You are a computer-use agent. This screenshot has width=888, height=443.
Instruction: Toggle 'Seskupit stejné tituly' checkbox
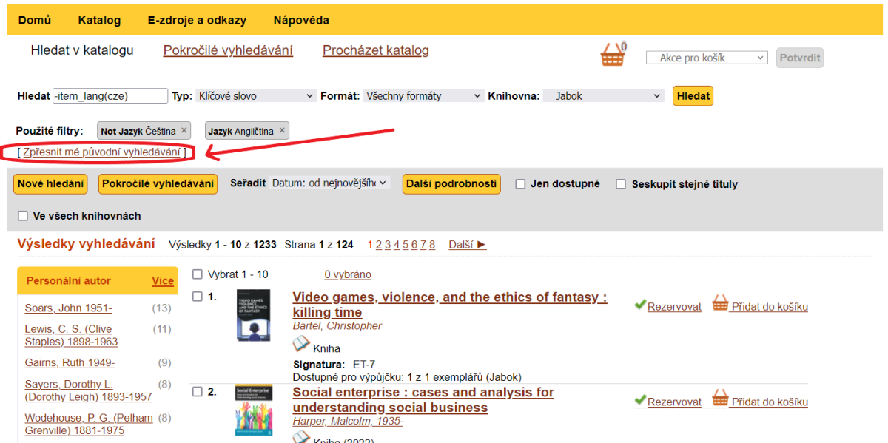tap(622, 184)
